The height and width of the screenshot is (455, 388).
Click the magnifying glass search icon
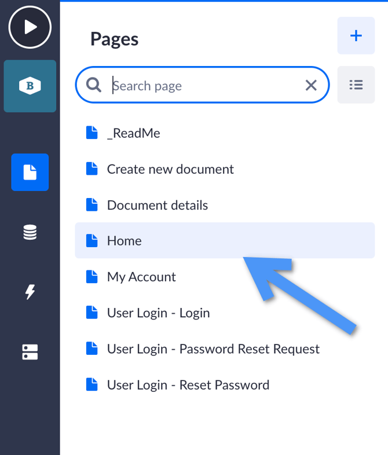tap(94, 86)
